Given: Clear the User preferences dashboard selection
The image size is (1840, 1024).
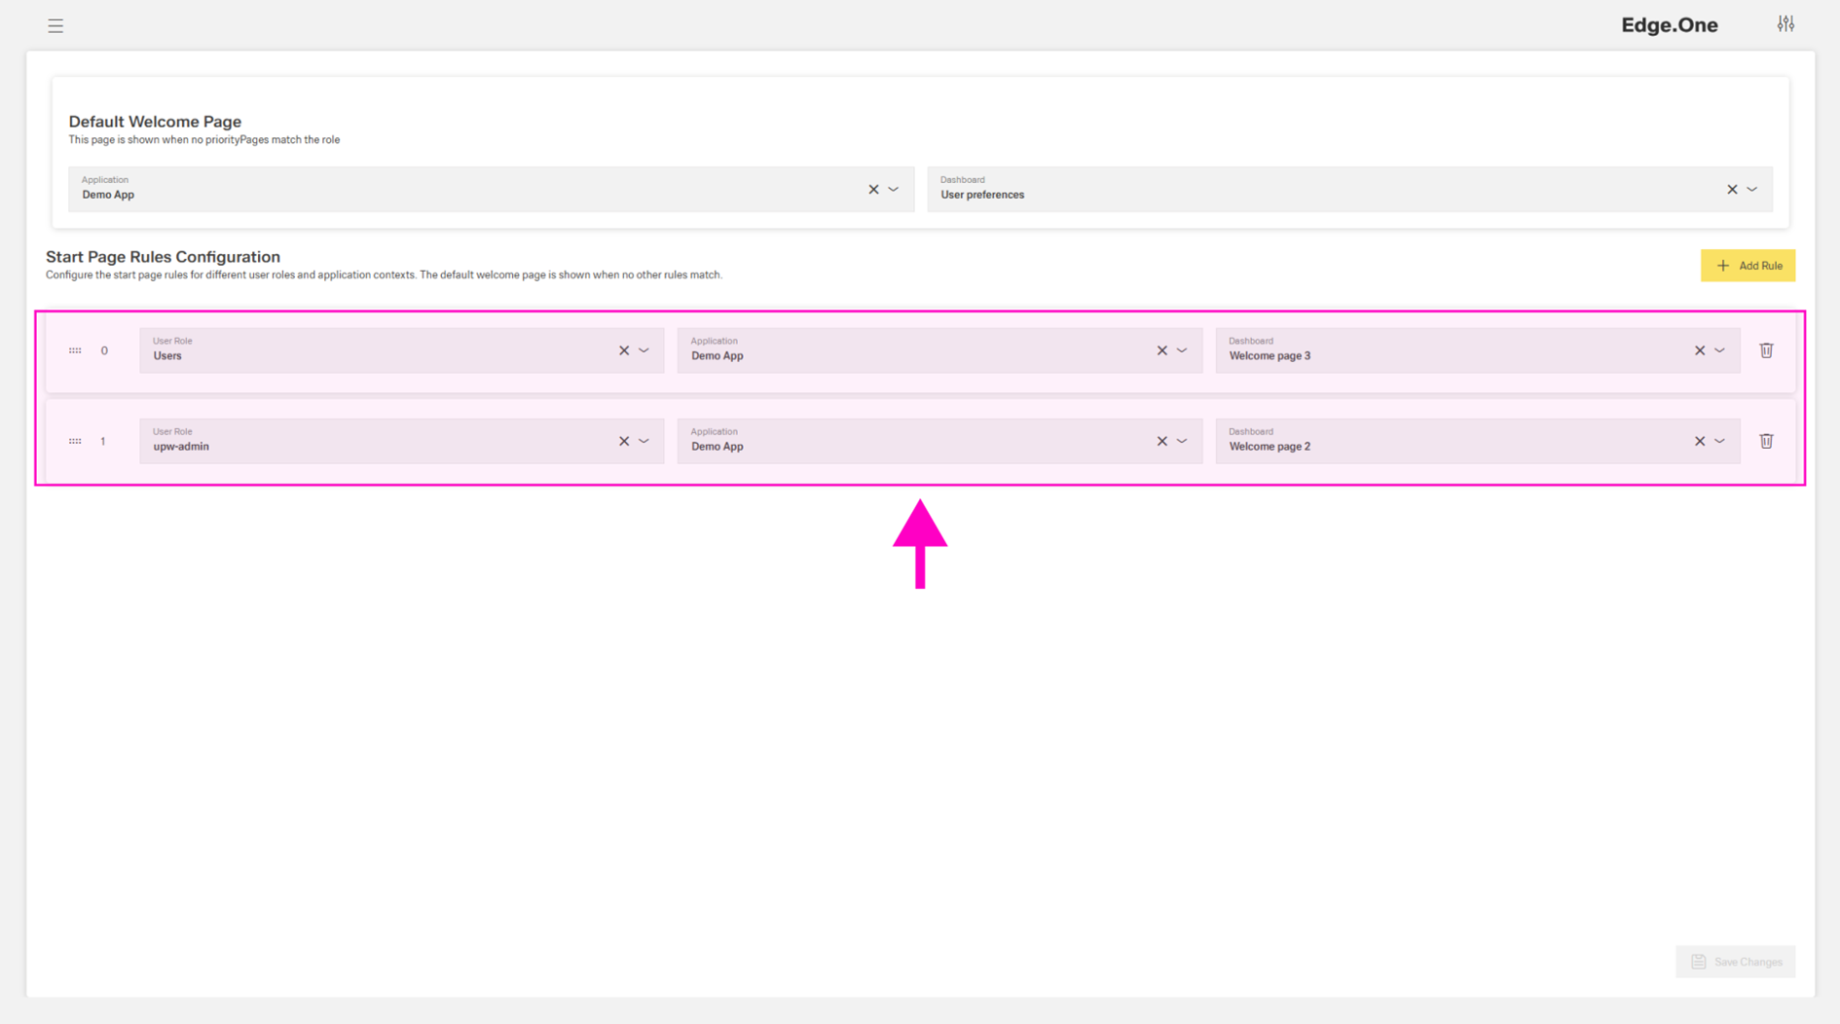Looking at the screenshot, I should tap(1732, 190).
